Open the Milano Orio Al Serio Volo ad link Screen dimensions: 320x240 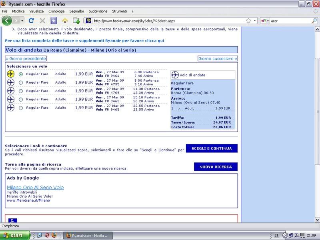tap(35, 187)
